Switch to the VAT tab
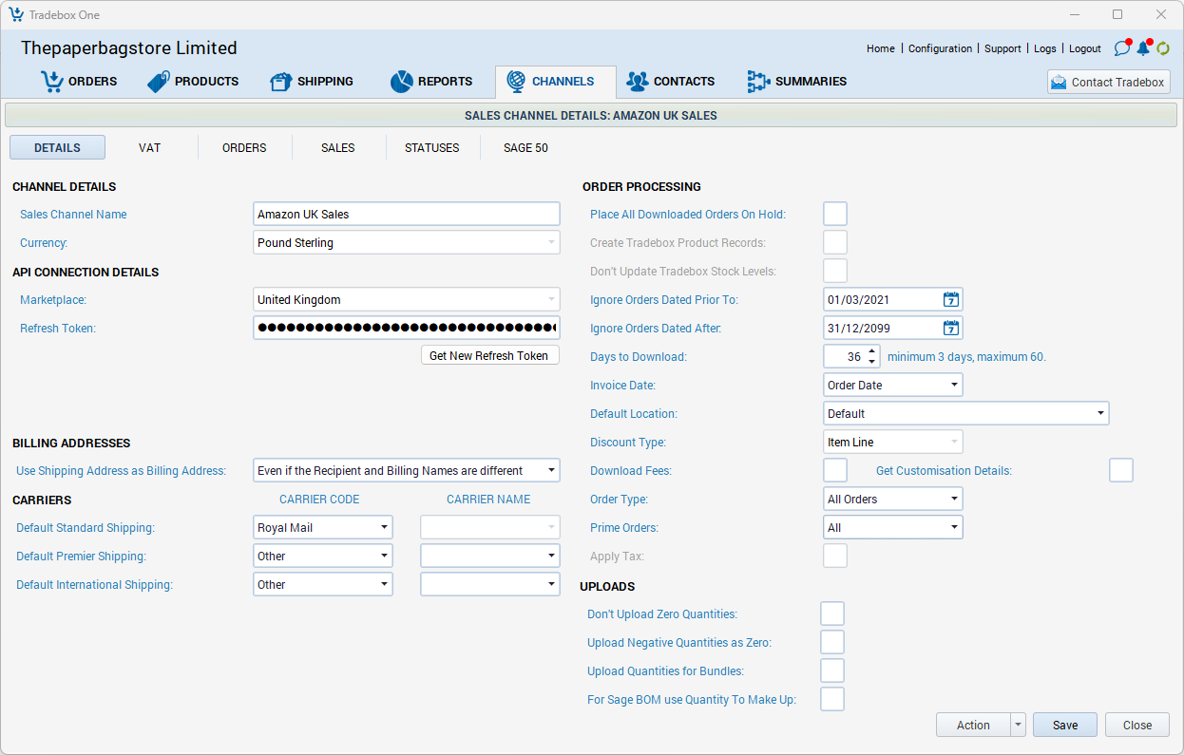 [x=149, y=148]
